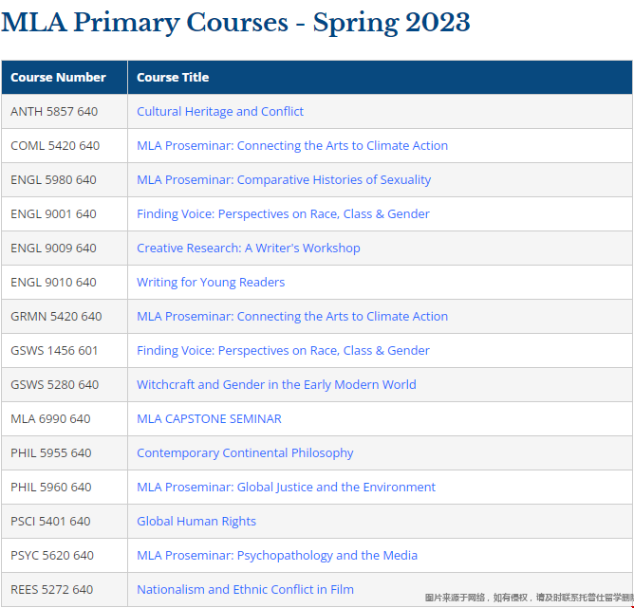The width and height of the screenshot is (634, 608).
Task: Click the Comparative Histories of Sexuality link
Action: point(284,180)
